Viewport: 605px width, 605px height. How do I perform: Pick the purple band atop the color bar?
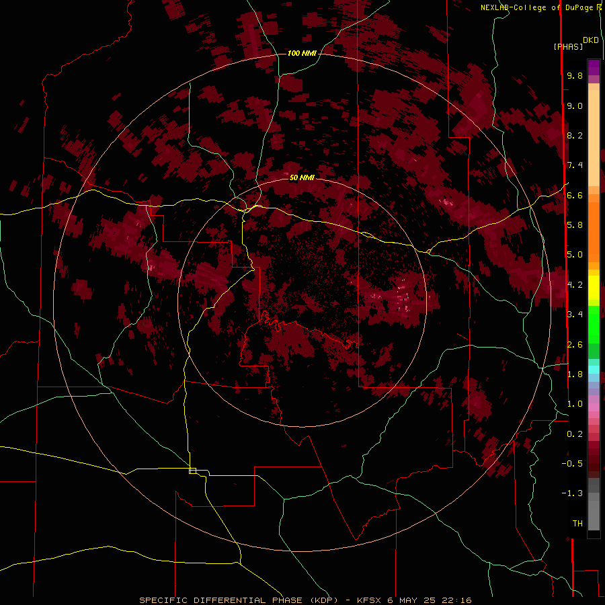594,67
